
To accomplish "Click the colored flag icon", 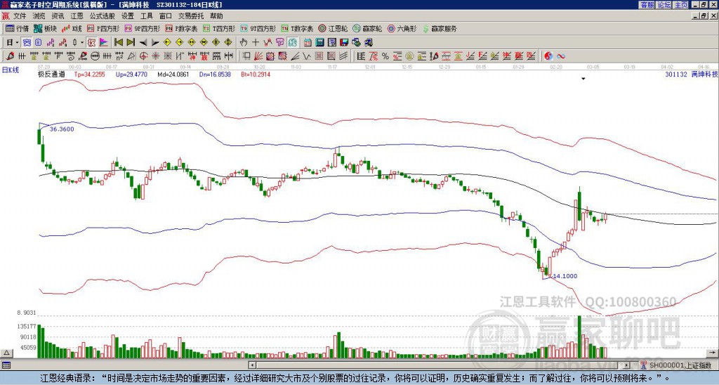I will coord(104,43).
